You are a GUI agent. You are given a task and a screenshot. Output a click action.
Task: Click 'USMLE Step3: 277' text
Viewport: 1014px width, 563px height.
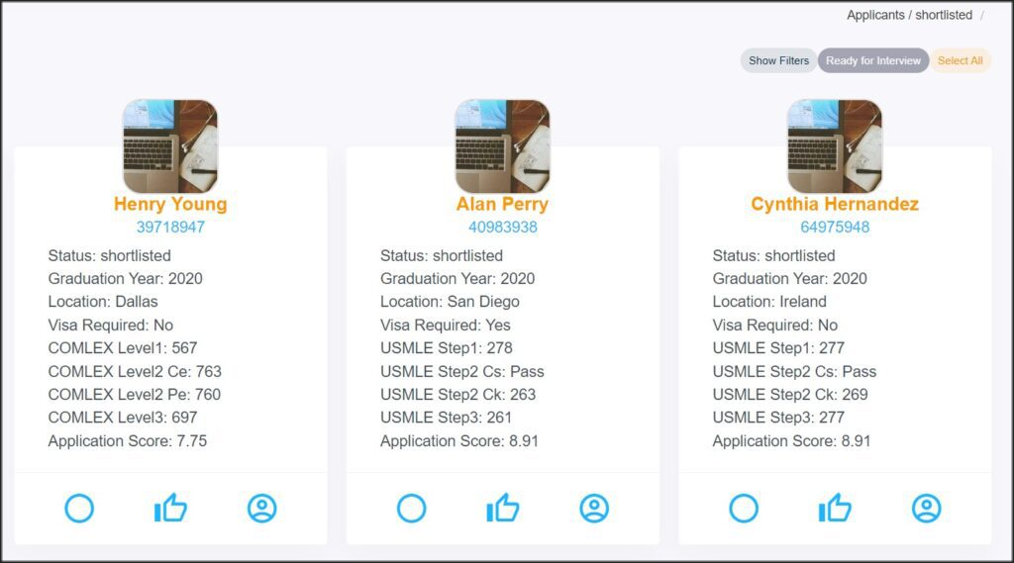(778, 418)
